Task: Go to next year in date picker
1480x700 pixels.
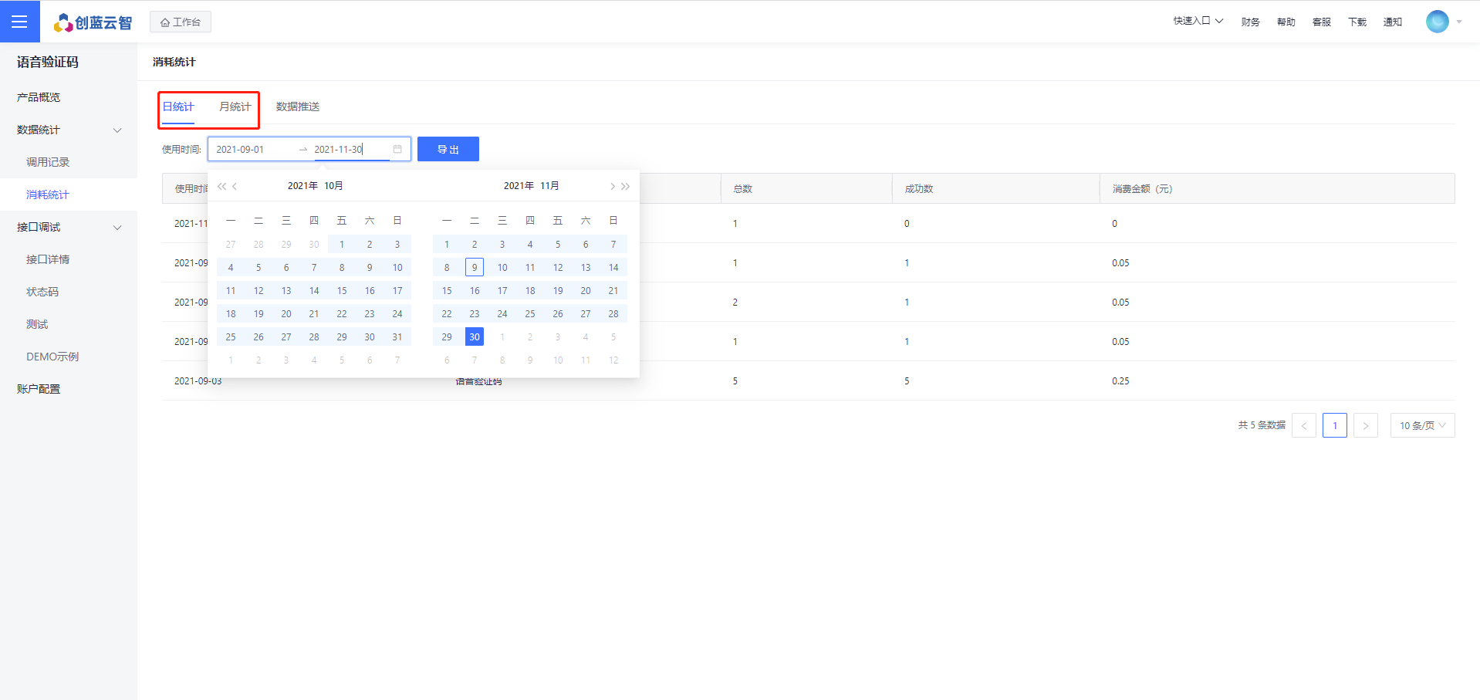Action: [x=626, y=186]
